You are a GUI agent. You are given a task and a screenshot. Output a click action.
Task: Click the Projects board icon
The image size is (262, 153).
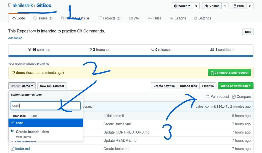[100, 18]
